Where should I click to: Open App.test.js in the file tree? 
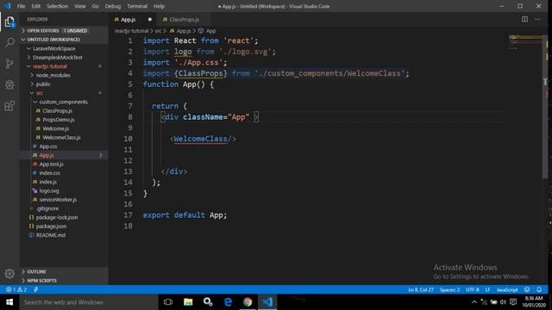click(x=52, y=164)
